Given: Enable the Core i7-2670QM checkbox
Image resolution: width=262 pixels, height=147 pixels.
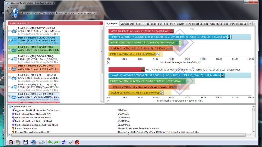Looking at the screenshot, I should point(9,31).
